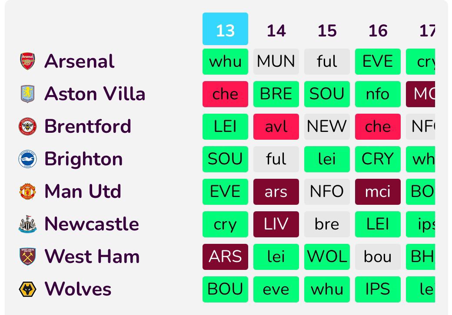Click the Arsenal team name link

(79, 61)
